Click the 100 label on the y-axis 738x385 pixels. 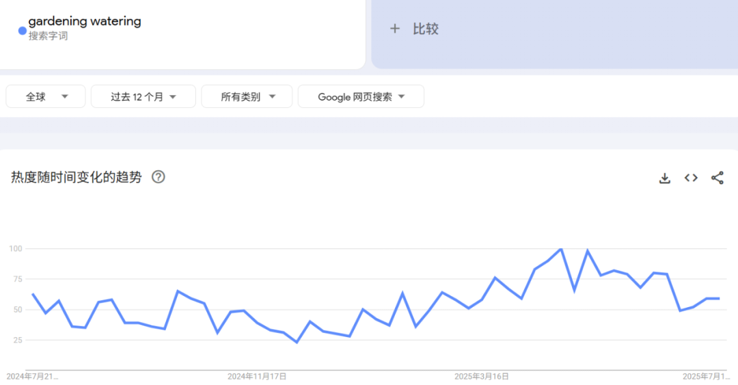tap(16, 248)
